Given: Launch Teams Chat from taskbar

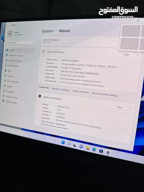Looking at the screenshot, I should [81, 146].
